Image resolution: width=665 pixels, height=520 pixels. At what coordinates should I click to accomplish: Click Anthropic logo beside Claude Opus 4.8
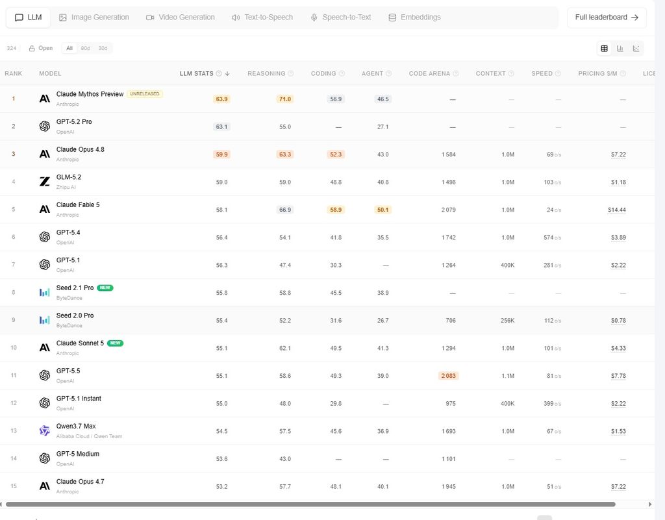(x=45, y=155)
